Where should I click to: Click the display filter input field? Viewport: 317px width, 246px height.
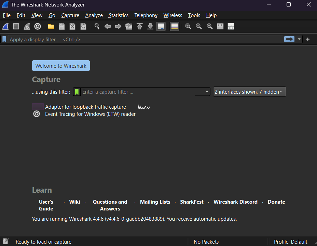[x=146, y=39]
